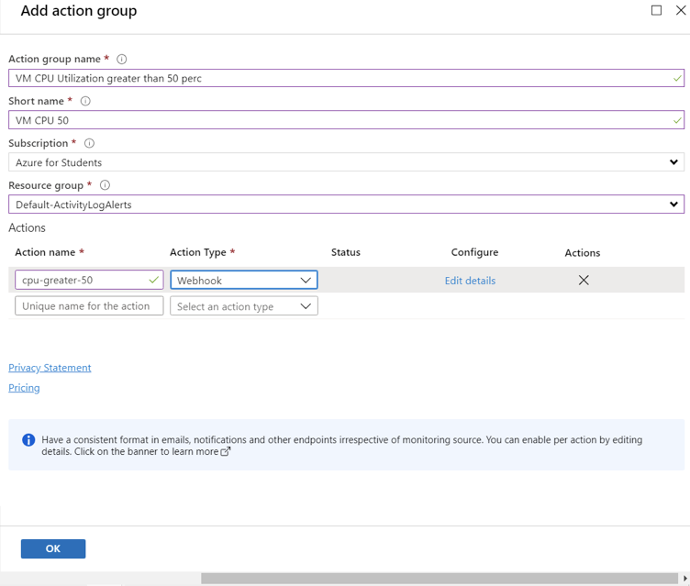Click the Action group name field

point(346,78)
